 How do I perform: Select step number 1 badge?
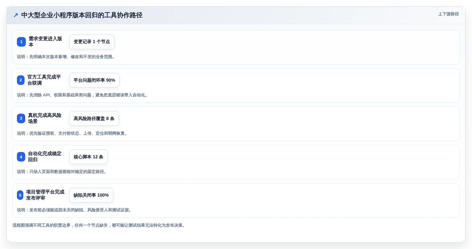pyautogui.click(x=21, y=42)
